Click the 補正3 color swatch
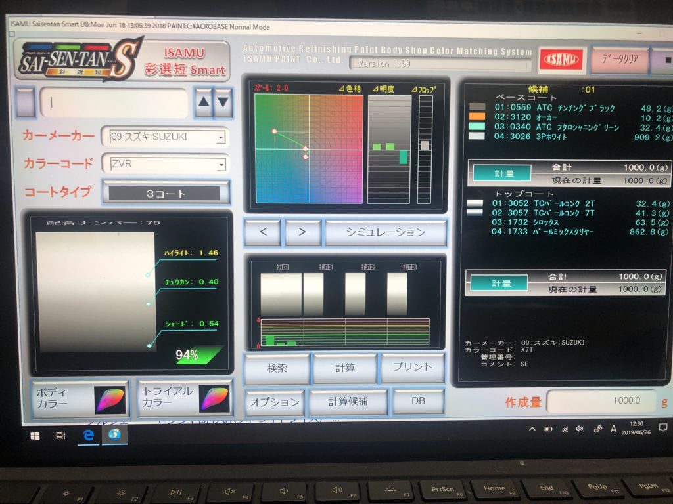The height and width of the screenshot is (504, 673). (397, 295)
